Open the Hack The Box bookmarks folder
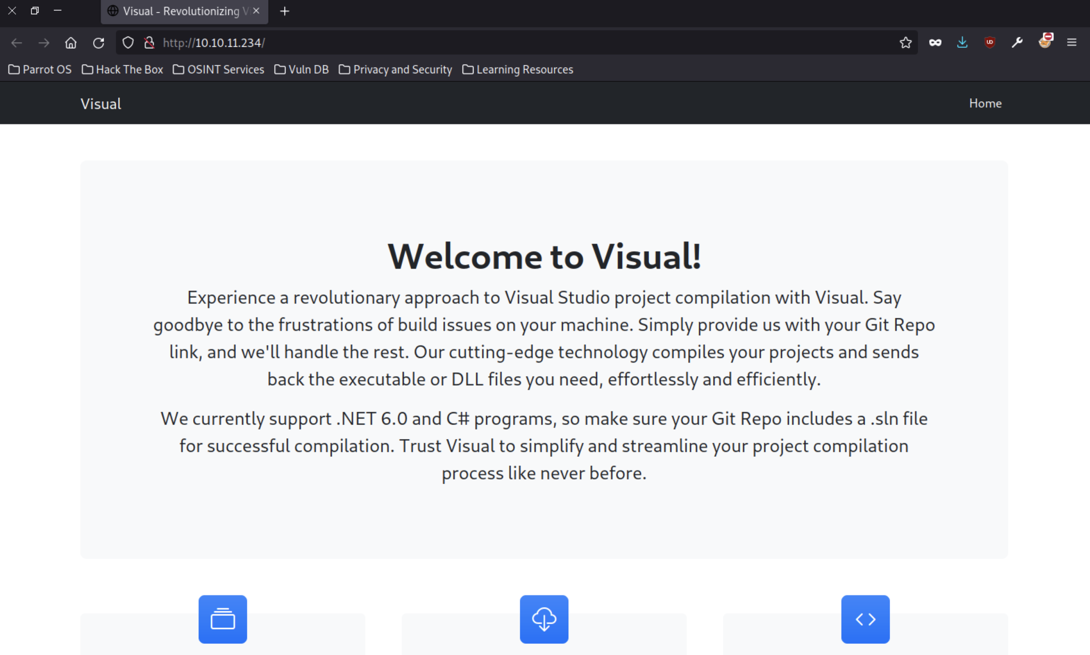The width and height of the screenshot is (1090, 655). (x=122, y=70)
